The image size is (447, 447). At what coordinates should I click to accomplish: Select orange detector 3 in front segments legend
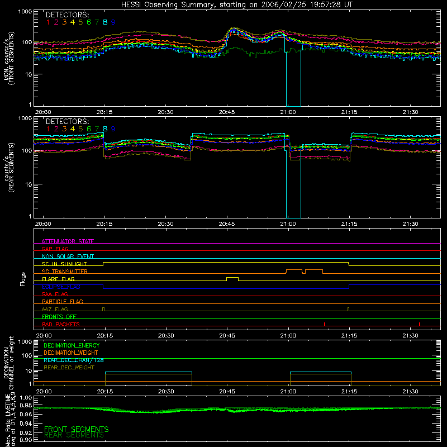coord(64,22)
